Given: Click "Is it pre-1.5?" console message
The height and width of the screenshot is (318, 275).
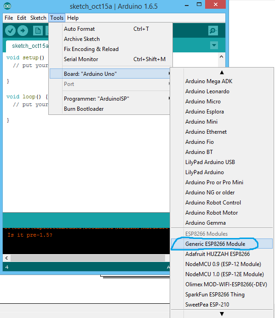Looking at the screenshot, I should pos(30,235).
